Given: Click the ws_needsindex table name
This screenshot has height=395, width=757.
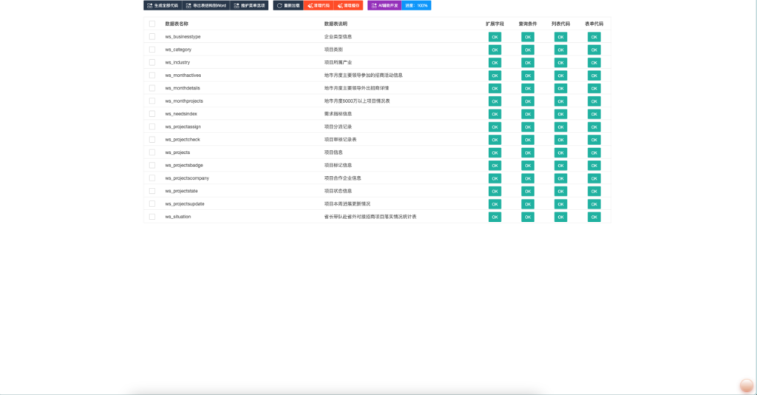Looking at the screenshot, I should coord(181,114).
